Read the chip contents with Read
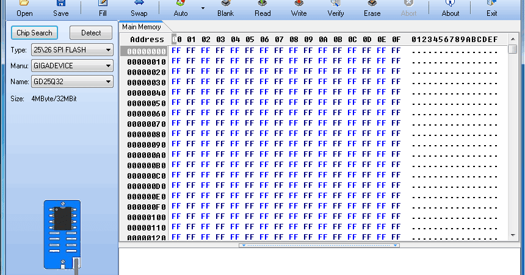Screen dimensions: 525x275 tap(262, 9)
